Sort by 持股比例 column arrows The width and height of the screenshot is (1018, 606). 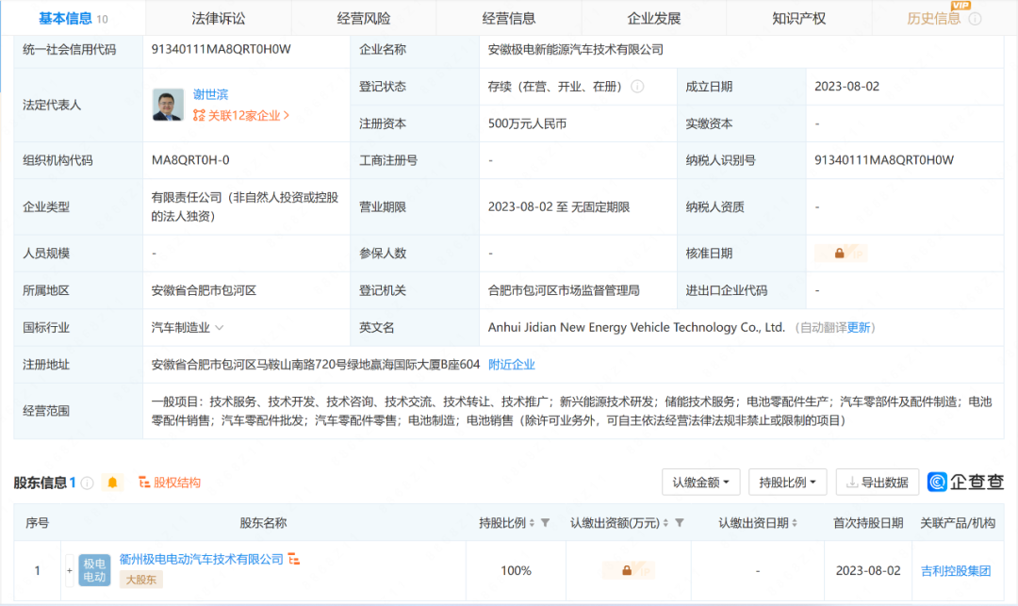pyautogui.click(x=532, y=523)
